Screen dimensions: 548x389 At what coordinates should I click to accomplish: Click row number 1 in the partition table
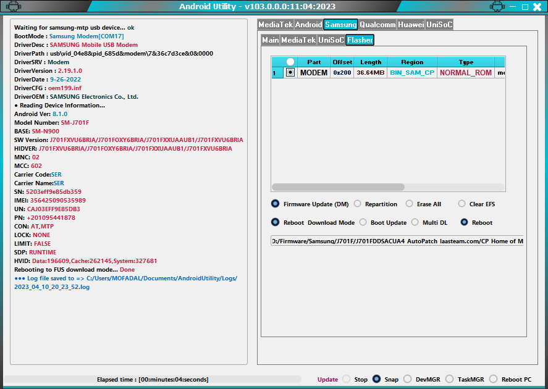277,73
